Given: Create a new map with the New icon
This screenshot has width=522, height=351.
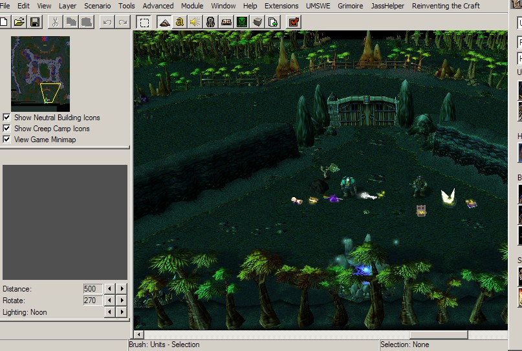Looking at the screenshot, I should [4, 22].
